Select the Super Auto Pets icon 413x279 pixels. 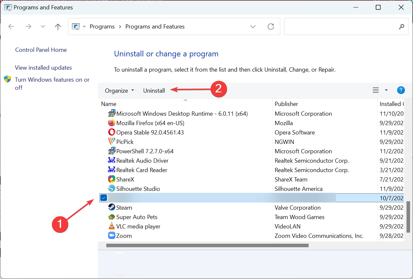click(112, 217)
